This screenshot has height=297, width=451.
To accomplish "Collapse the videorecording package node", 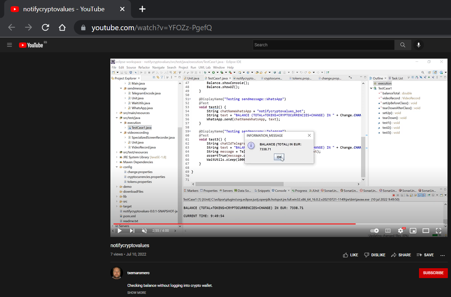I will pos(121,133).
